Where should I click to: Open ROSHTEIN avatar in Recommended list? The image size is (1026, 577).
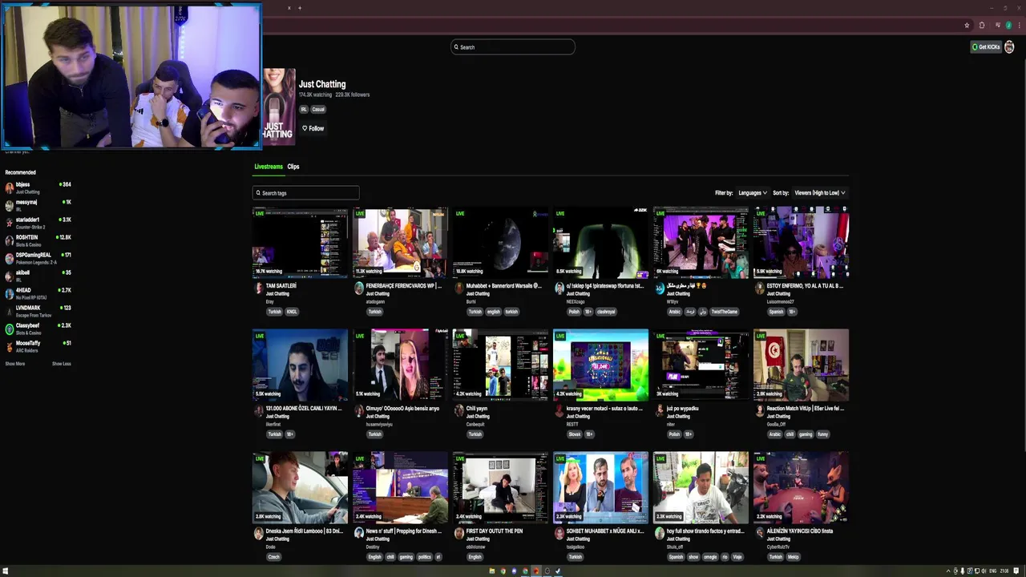pos(10,240)
